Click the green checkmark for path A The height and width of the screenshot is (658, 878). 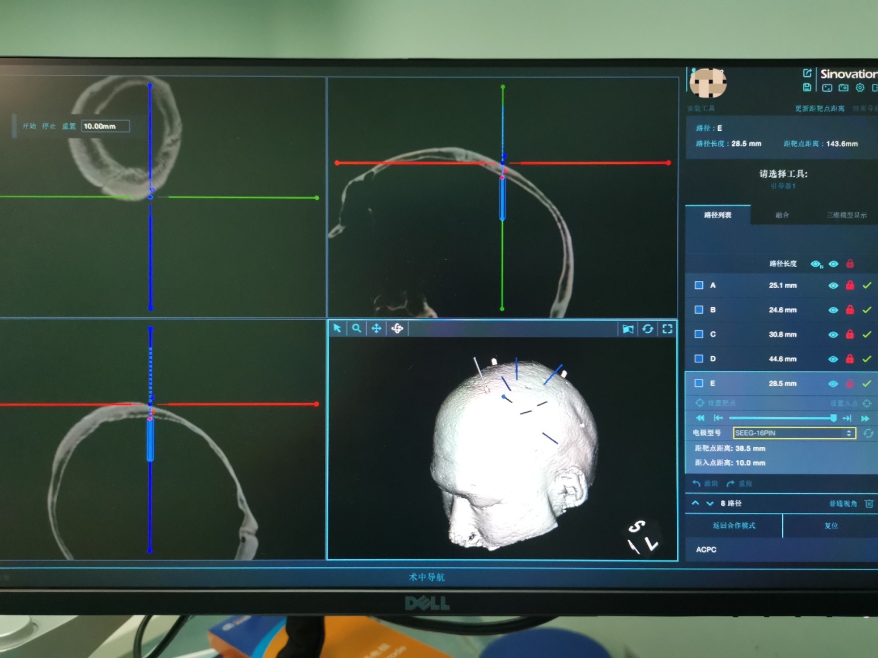point(867,285)
